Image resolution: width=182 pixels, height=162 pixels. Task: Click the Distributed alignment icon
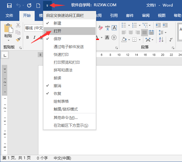pyautogui.click(x=151, y=32)
